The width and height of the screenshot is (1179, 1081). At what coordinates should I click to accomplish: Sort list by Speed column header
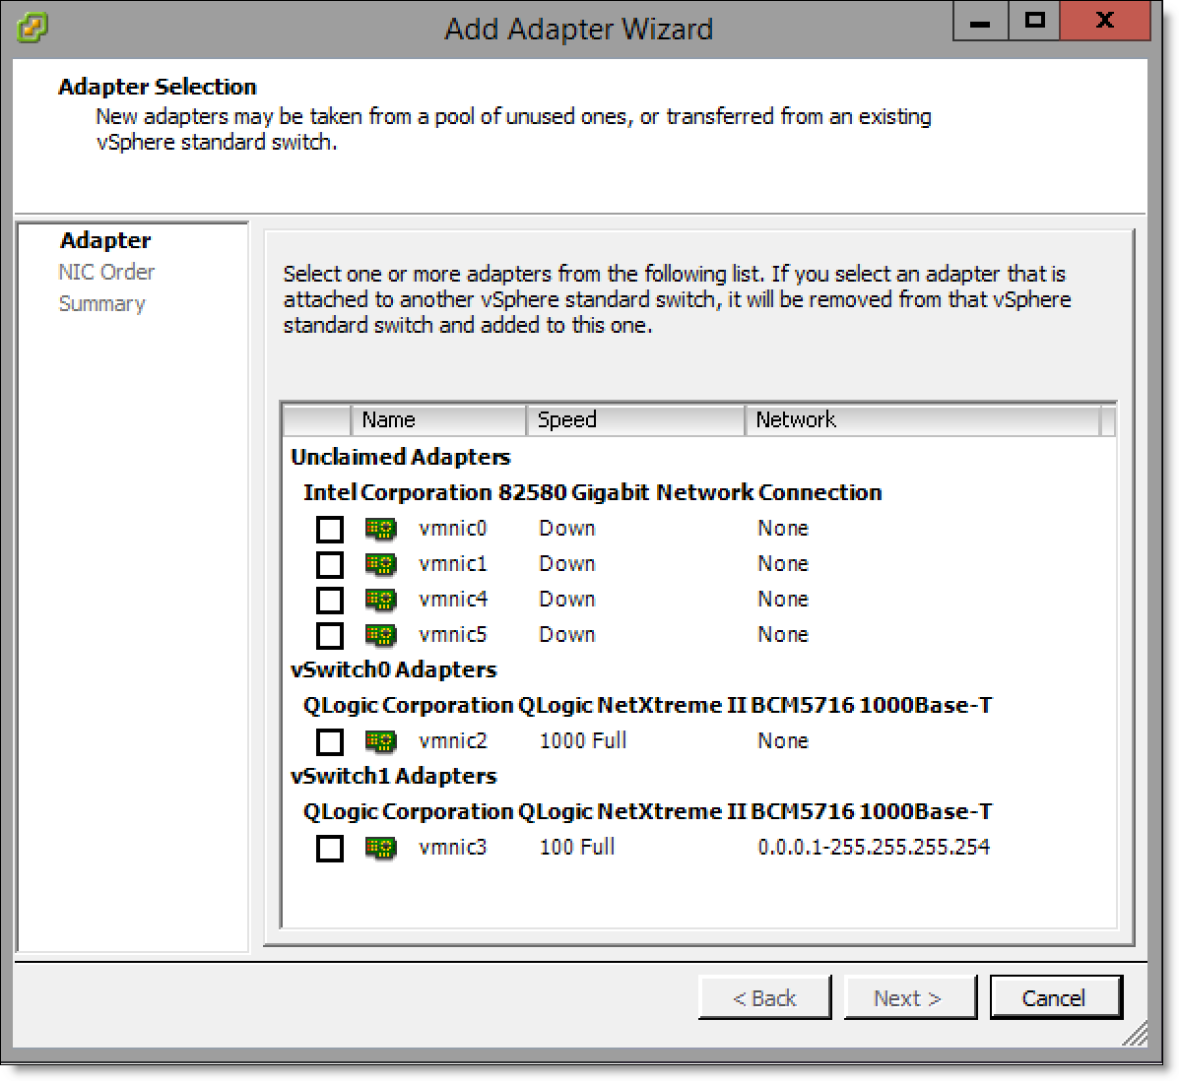634,420
